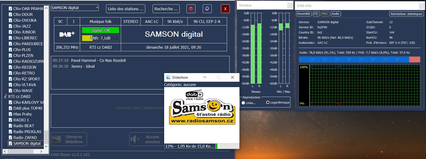Click the note icon beside RADIO 1
426x159 pixels.
click(10, 120)
